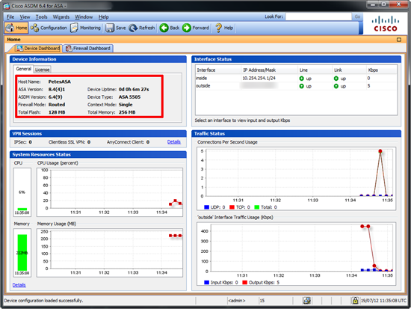
Task: Click inside the Look For search field
Action: 318,16
